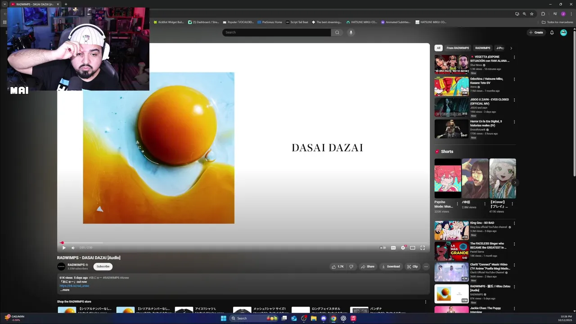
Task: Show next Shorts with the arrow
Action: [515, 183]
